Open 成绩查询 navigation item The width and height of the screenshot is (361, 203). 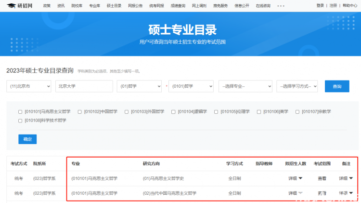pyautogui.click(x=178, y=5)
